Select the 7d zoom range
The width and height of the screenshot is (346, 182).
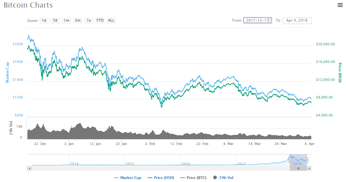coord(55,20)
